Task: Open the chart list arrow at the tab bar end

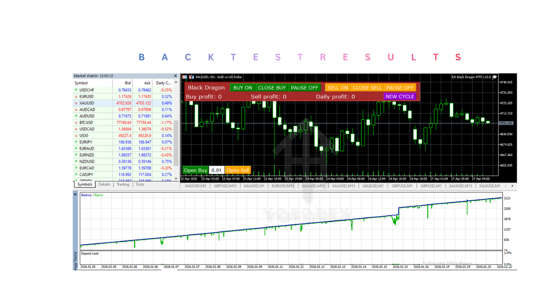Action: tap(512, 186)
